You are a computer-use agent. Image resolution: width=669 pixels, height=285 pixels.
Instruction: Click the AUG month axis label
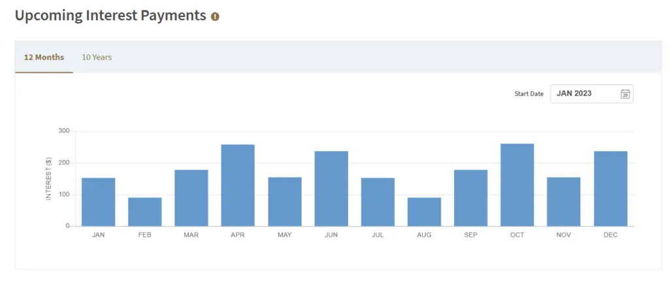pyautogui.click(x=424, y=235)
